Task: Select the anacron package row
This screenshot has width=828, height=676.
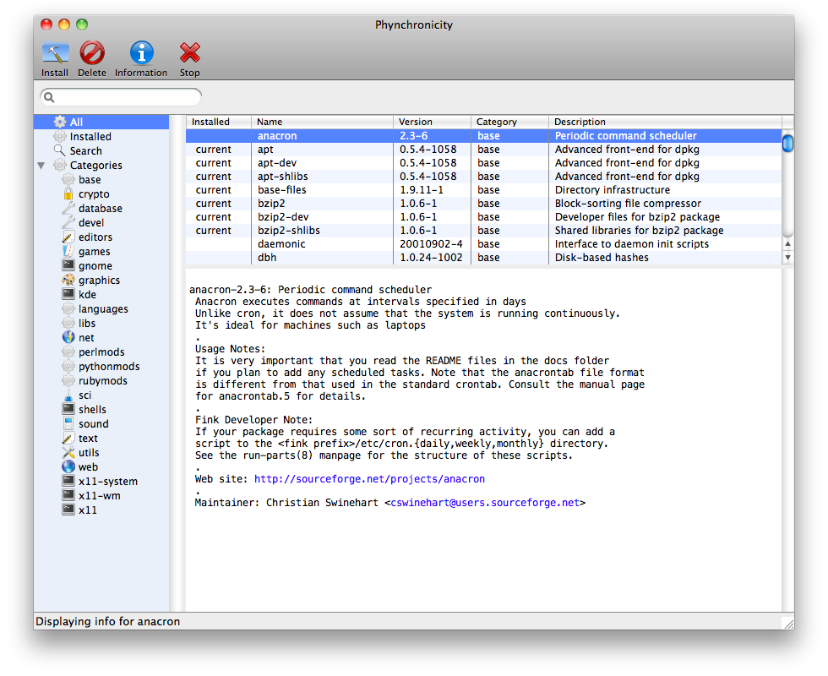Action: (x=483, y=136)
